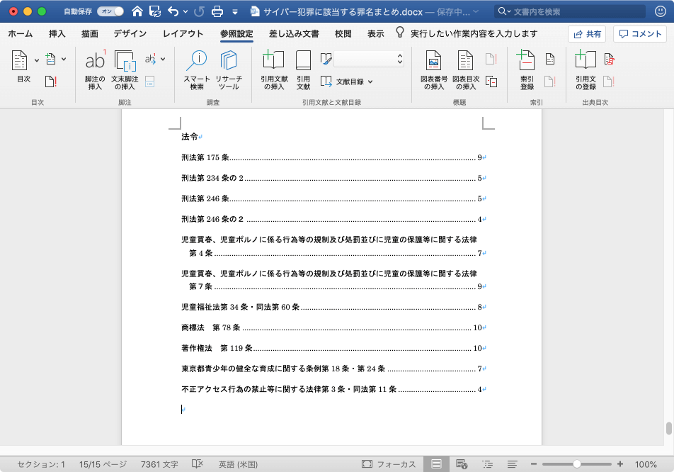Open the document title dropdown chevron
674x472 pixels.
[x=476, y=12]
